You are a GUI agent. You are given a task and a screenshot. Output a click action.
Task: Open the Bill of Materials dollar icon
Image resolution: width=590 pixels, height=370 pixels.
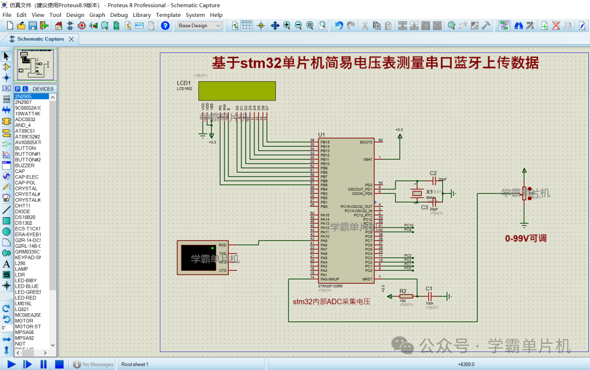click(x=128, y=26)
